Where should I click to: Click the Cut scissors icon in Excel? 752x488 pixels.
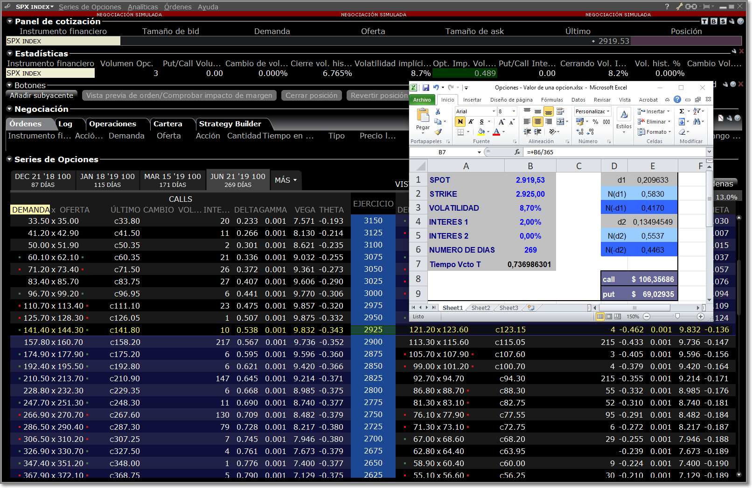[438, 111]
